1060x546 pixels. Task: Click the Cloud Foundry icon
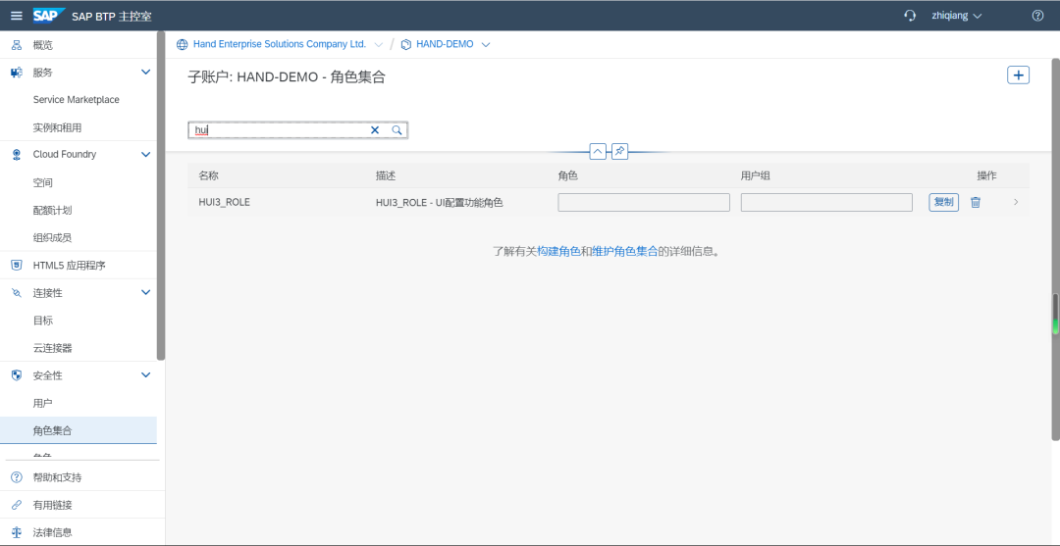coord(17,155)
